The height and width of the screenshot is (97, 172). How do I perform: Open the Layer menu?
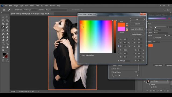[21, 6]
